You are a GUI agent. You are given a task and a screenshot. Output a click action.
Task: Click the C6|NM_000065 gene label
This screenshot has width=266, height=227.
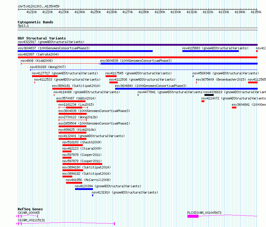[29, 213]
